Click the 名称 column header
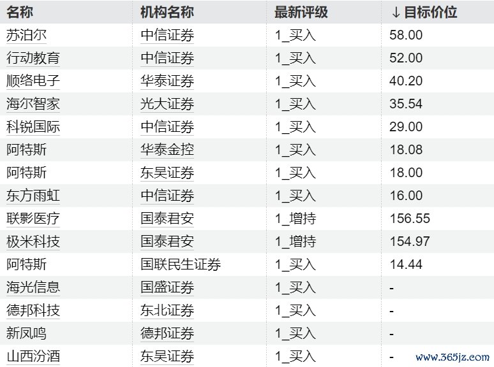The width and height of the screenshot is (494, 367). click(x=19, y=12)
